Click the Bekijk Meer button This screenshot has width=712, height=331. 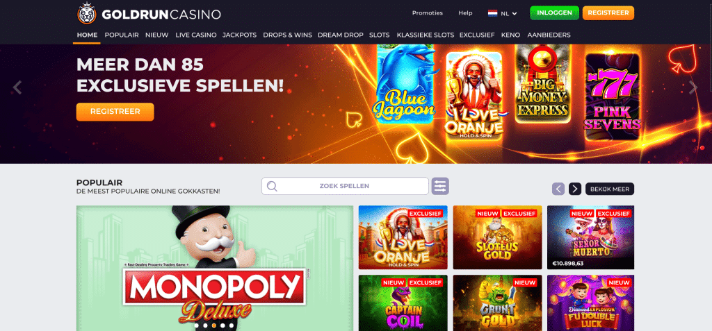point(609,189)
